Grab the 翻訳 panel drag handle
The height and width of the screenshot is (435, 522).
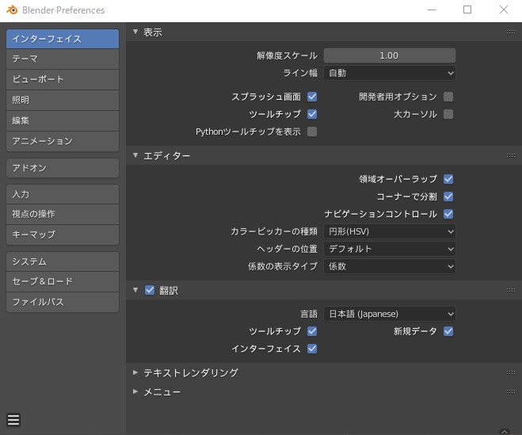click(x=511, y=290)
